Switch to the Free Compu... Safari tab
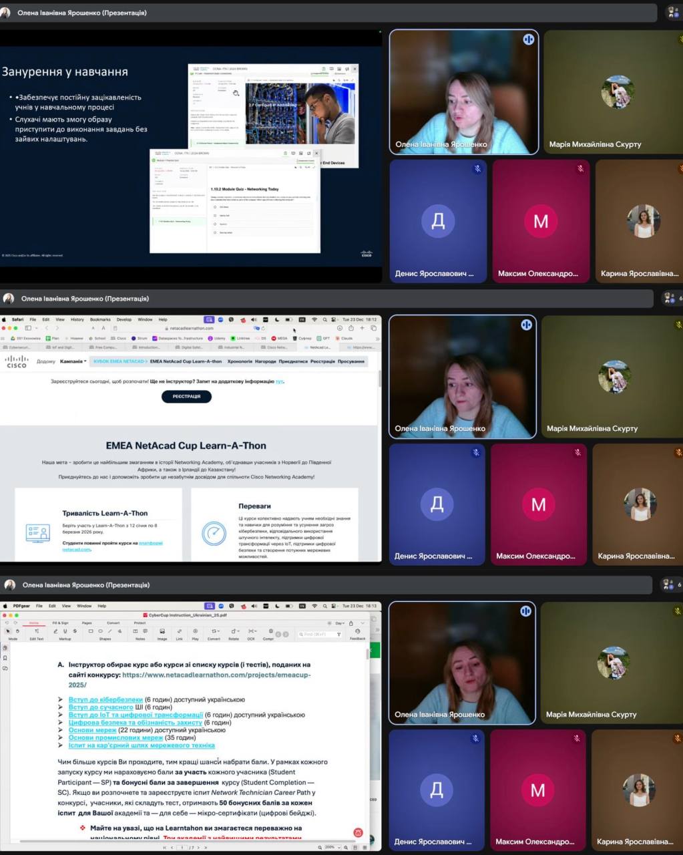Image resolution: width=683 pixels, height=855 pixels. (x=105, y=347)
